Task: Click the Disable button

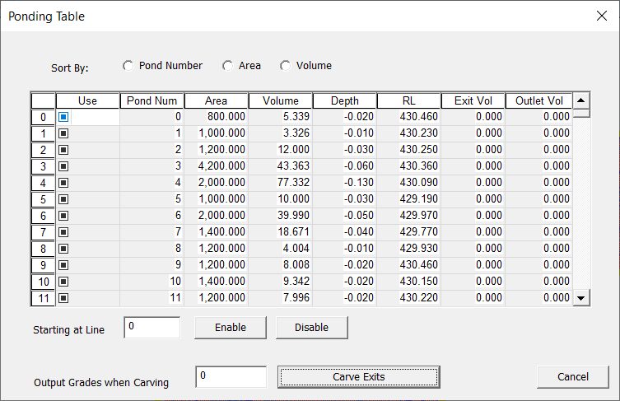Action: tap(311, 327)
